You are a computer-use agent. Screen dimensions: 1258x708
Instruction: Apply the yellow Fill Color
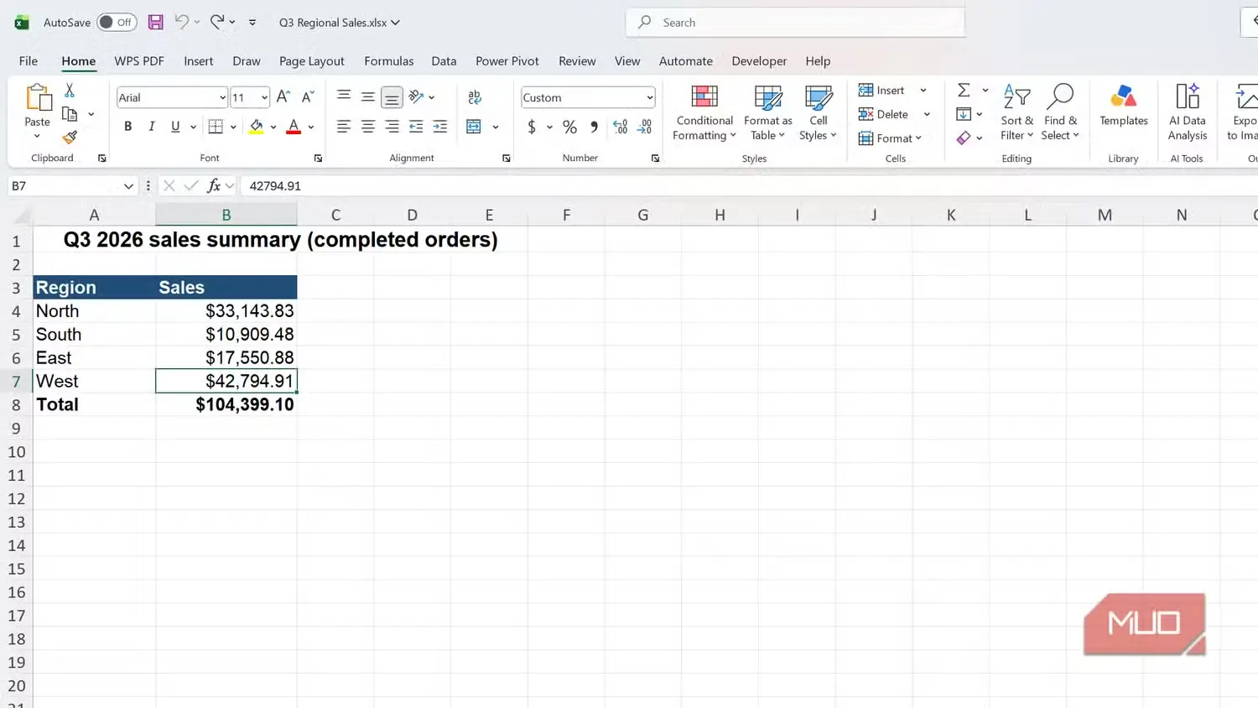coord(257,127)
